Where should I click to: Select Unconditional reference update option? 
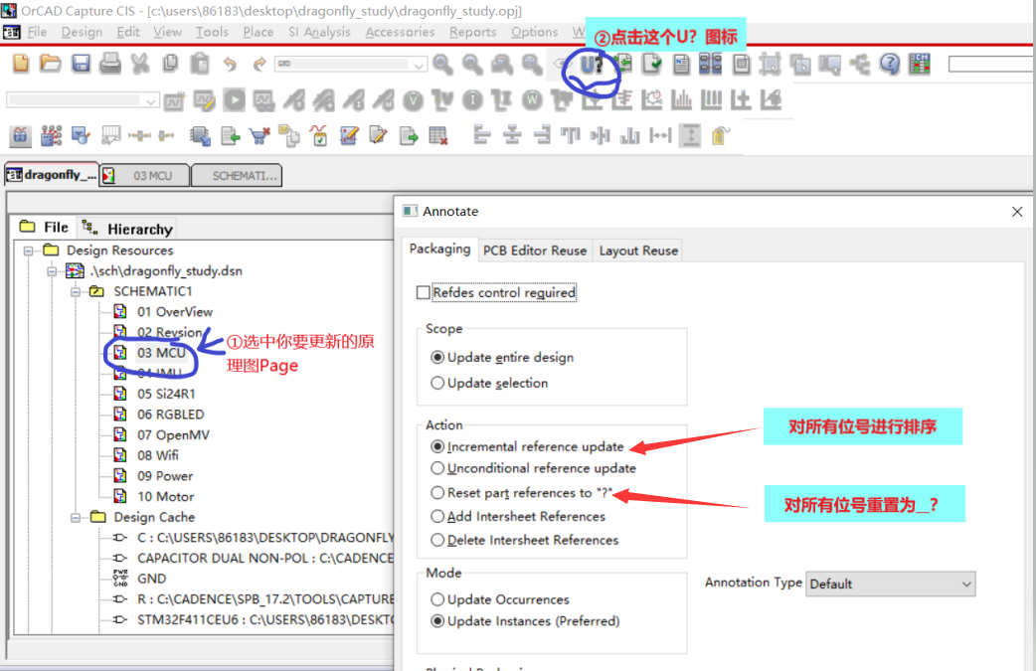(437, 468)
